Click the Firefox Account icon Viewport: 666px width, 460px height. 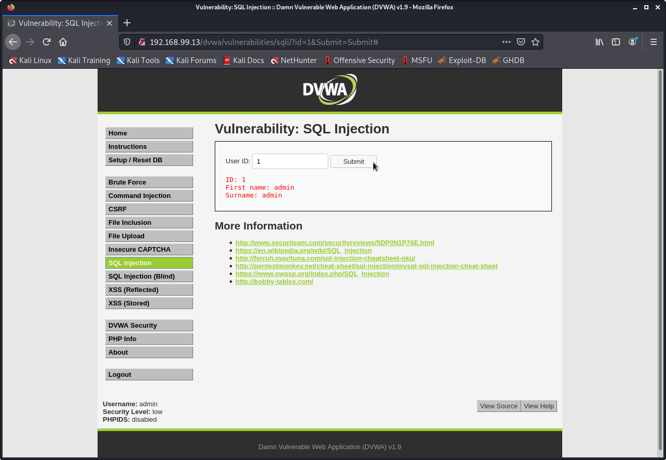[x=632, y=42]
